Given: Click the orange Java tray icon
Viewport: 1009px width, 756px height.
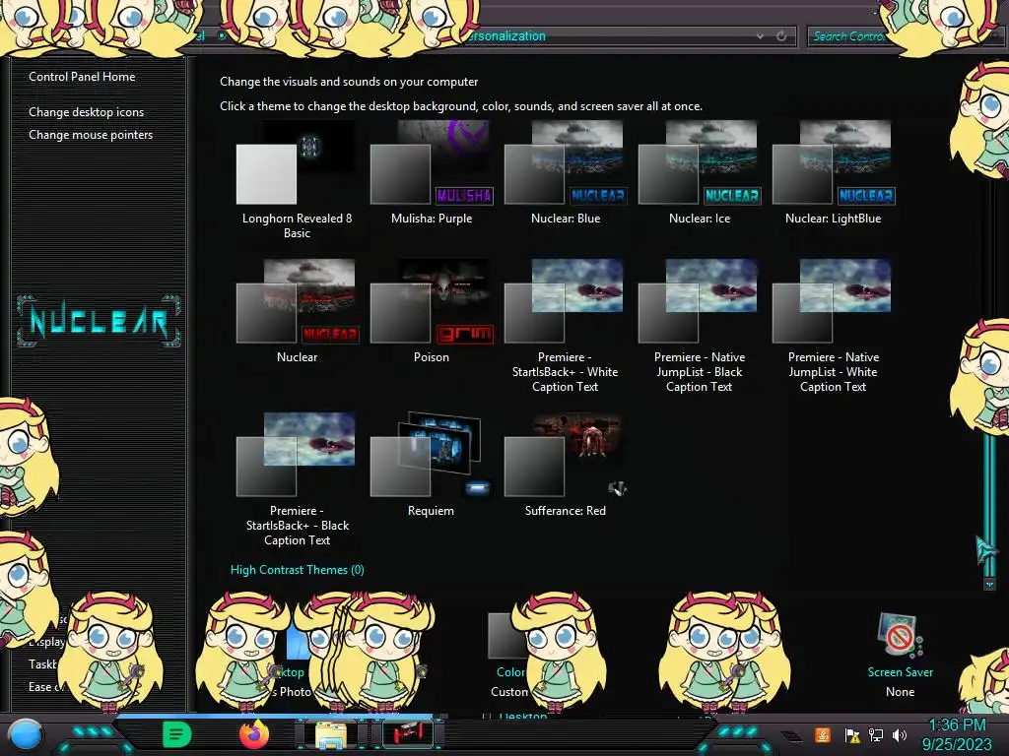Looking at the screenshot, I should tap(822, 734).
